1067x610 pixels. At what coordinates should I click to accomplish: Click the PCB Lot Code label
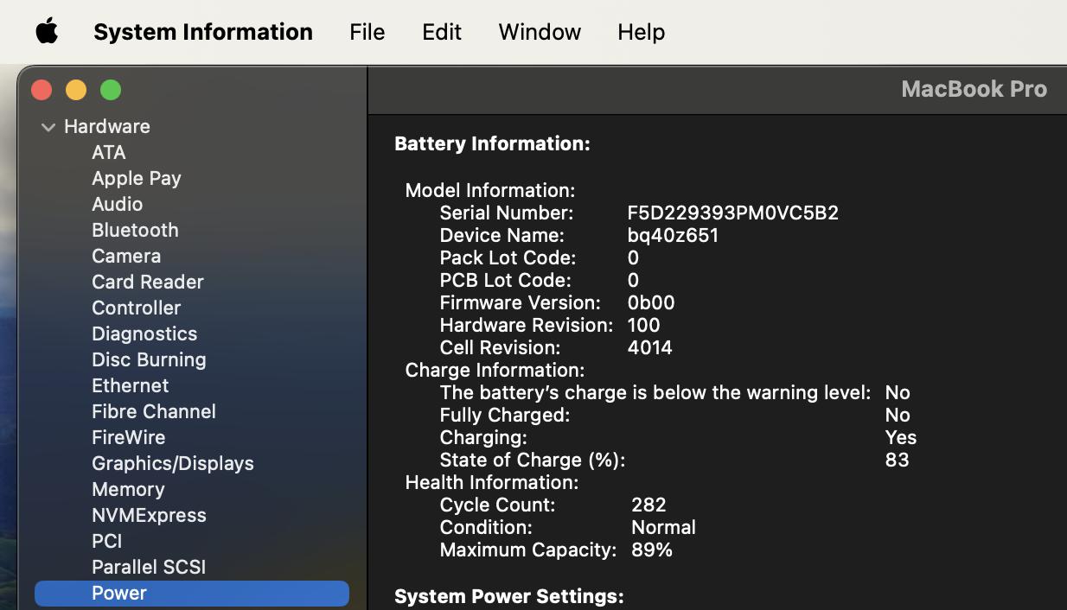coord(505,280)
